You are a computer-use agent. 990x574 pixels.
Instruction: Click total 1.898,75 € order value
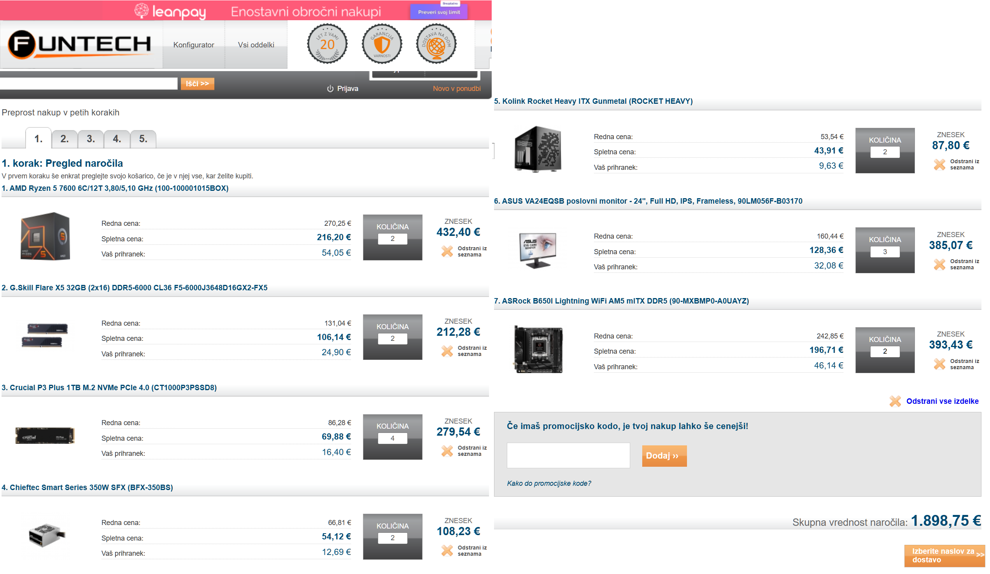pyautogui.click(x=946, y=521)
